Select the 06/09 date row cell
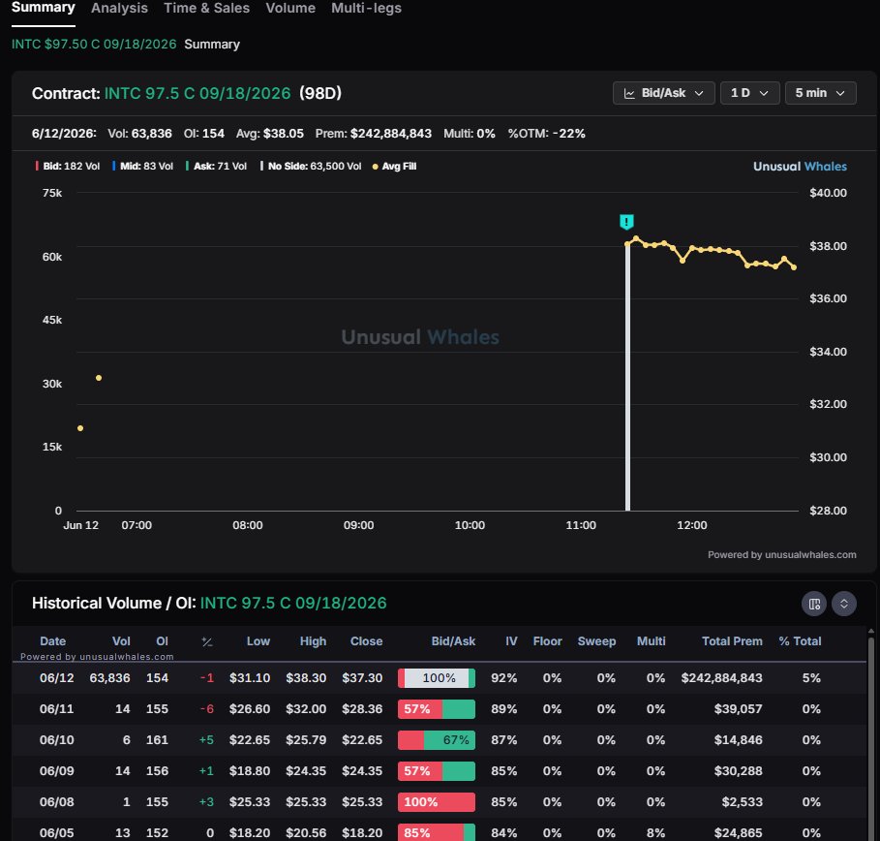 (57, 771)
